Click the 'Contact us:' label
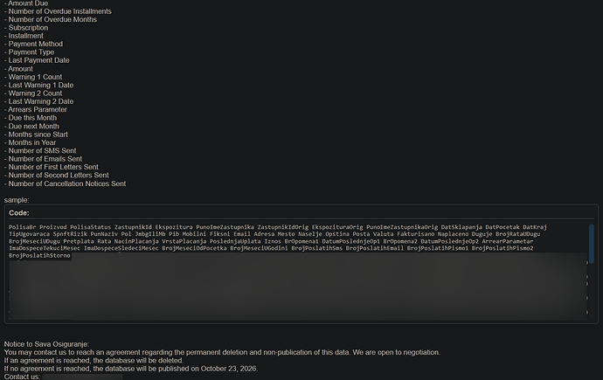Screen dimensions: 603x380 (22, 377)
